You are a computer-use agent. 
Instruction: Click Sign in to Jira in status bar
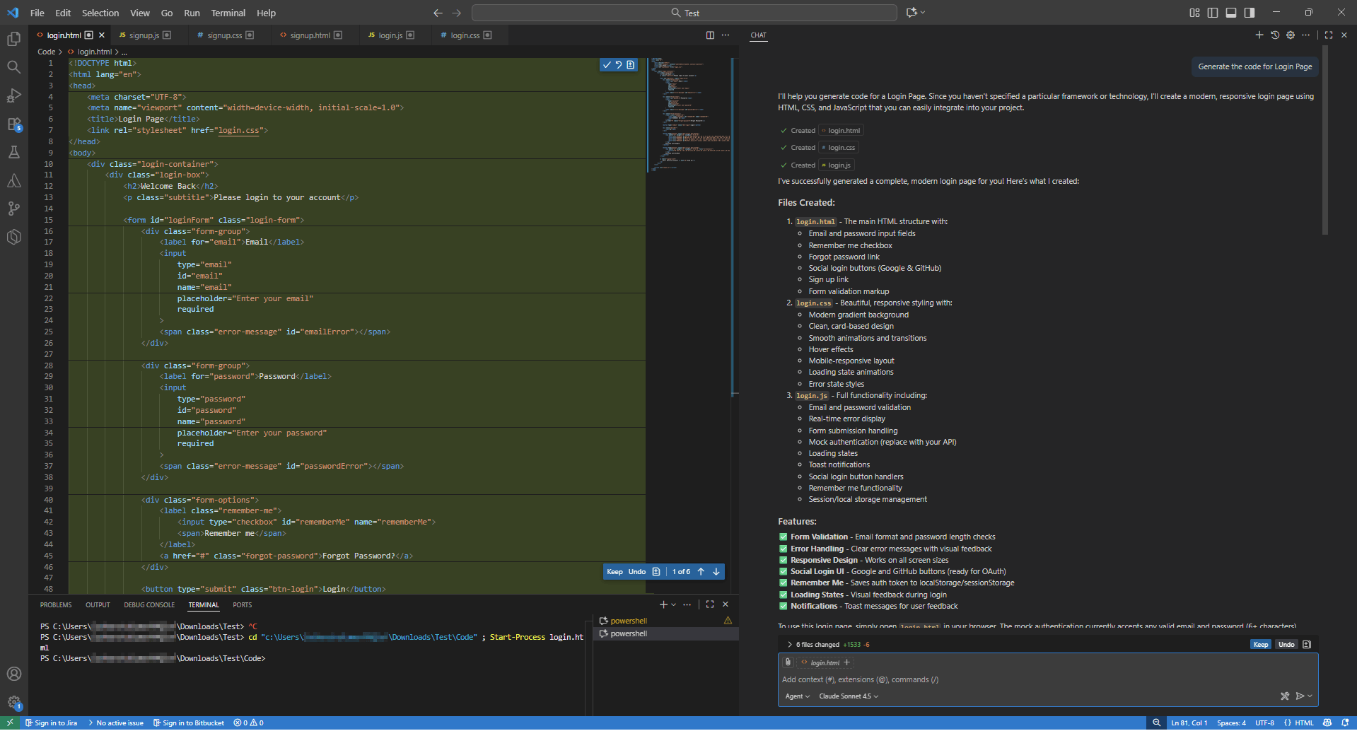pyautogui.click(x=51, y=723)
